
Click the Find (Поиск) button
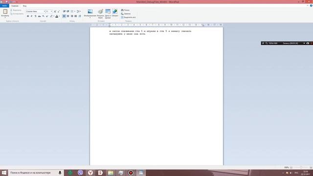125,10
